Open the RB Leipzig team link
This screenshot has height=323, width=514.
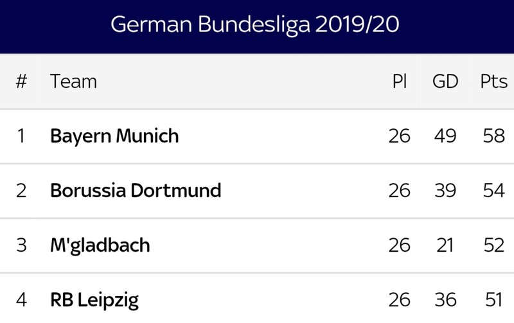pos(94,301)
